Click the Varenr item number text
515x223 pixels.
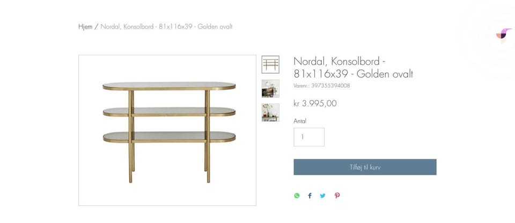click(322, 86)
